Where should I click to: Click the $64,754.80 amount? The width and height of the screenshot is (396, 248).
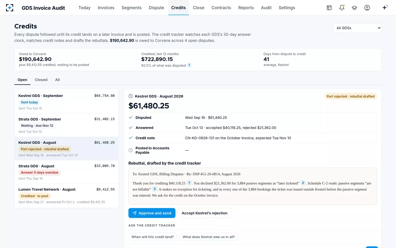point(105,96)
